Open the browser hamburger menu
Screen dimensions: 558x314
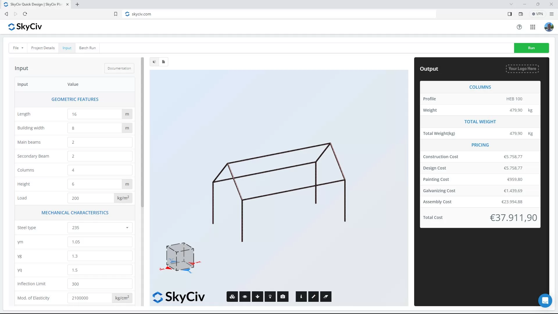point(552,14)
